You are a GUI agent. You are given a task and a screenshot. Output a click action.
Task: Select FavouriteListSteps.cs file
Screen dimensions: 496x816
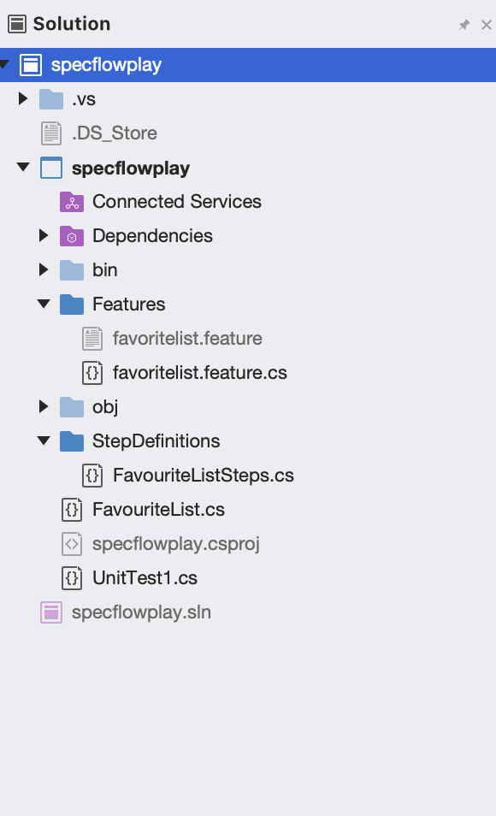[203, 475]
